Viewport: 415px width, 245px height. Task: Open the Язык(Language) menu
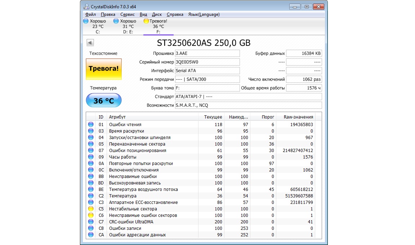(204, 14)
